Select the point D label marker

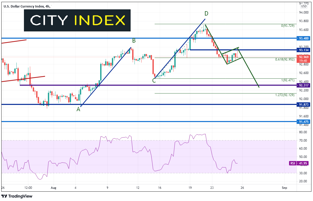point(206,13)
